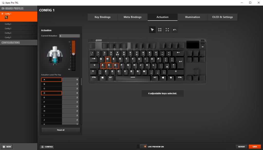Image resolution: width=263 pixels, height=150 pixels.
Task: Choose the rectangle marquee selection tool
Action: click(160, 30)
